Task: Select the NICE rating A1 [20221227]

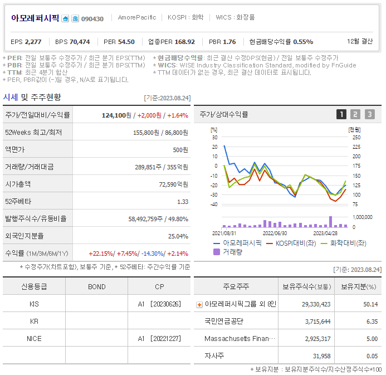Action: coord(159,339)
